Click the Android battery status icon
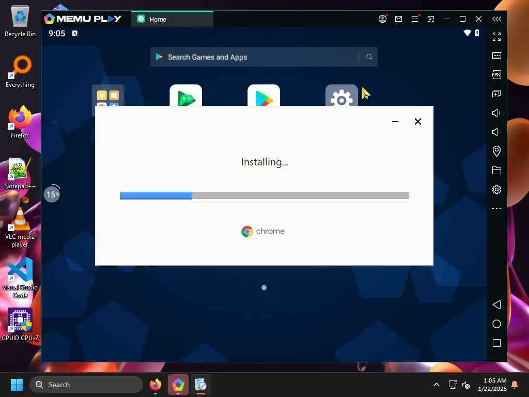This screenshot has width=529, height=397. 477,33
